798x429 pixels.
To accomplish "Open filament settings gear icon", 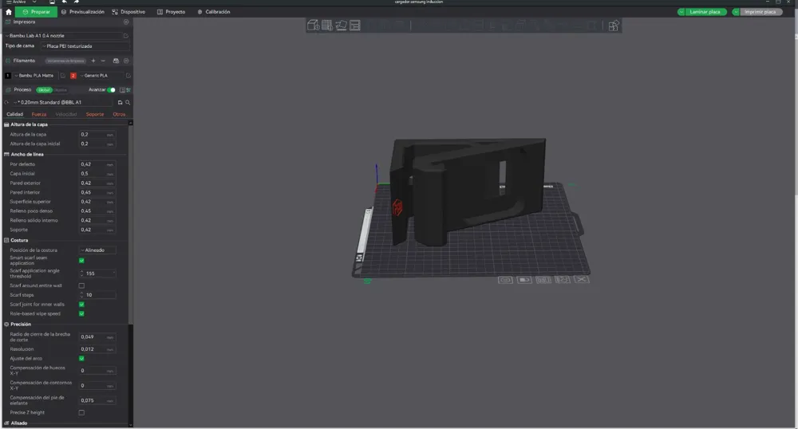I will tap(126, 61).
